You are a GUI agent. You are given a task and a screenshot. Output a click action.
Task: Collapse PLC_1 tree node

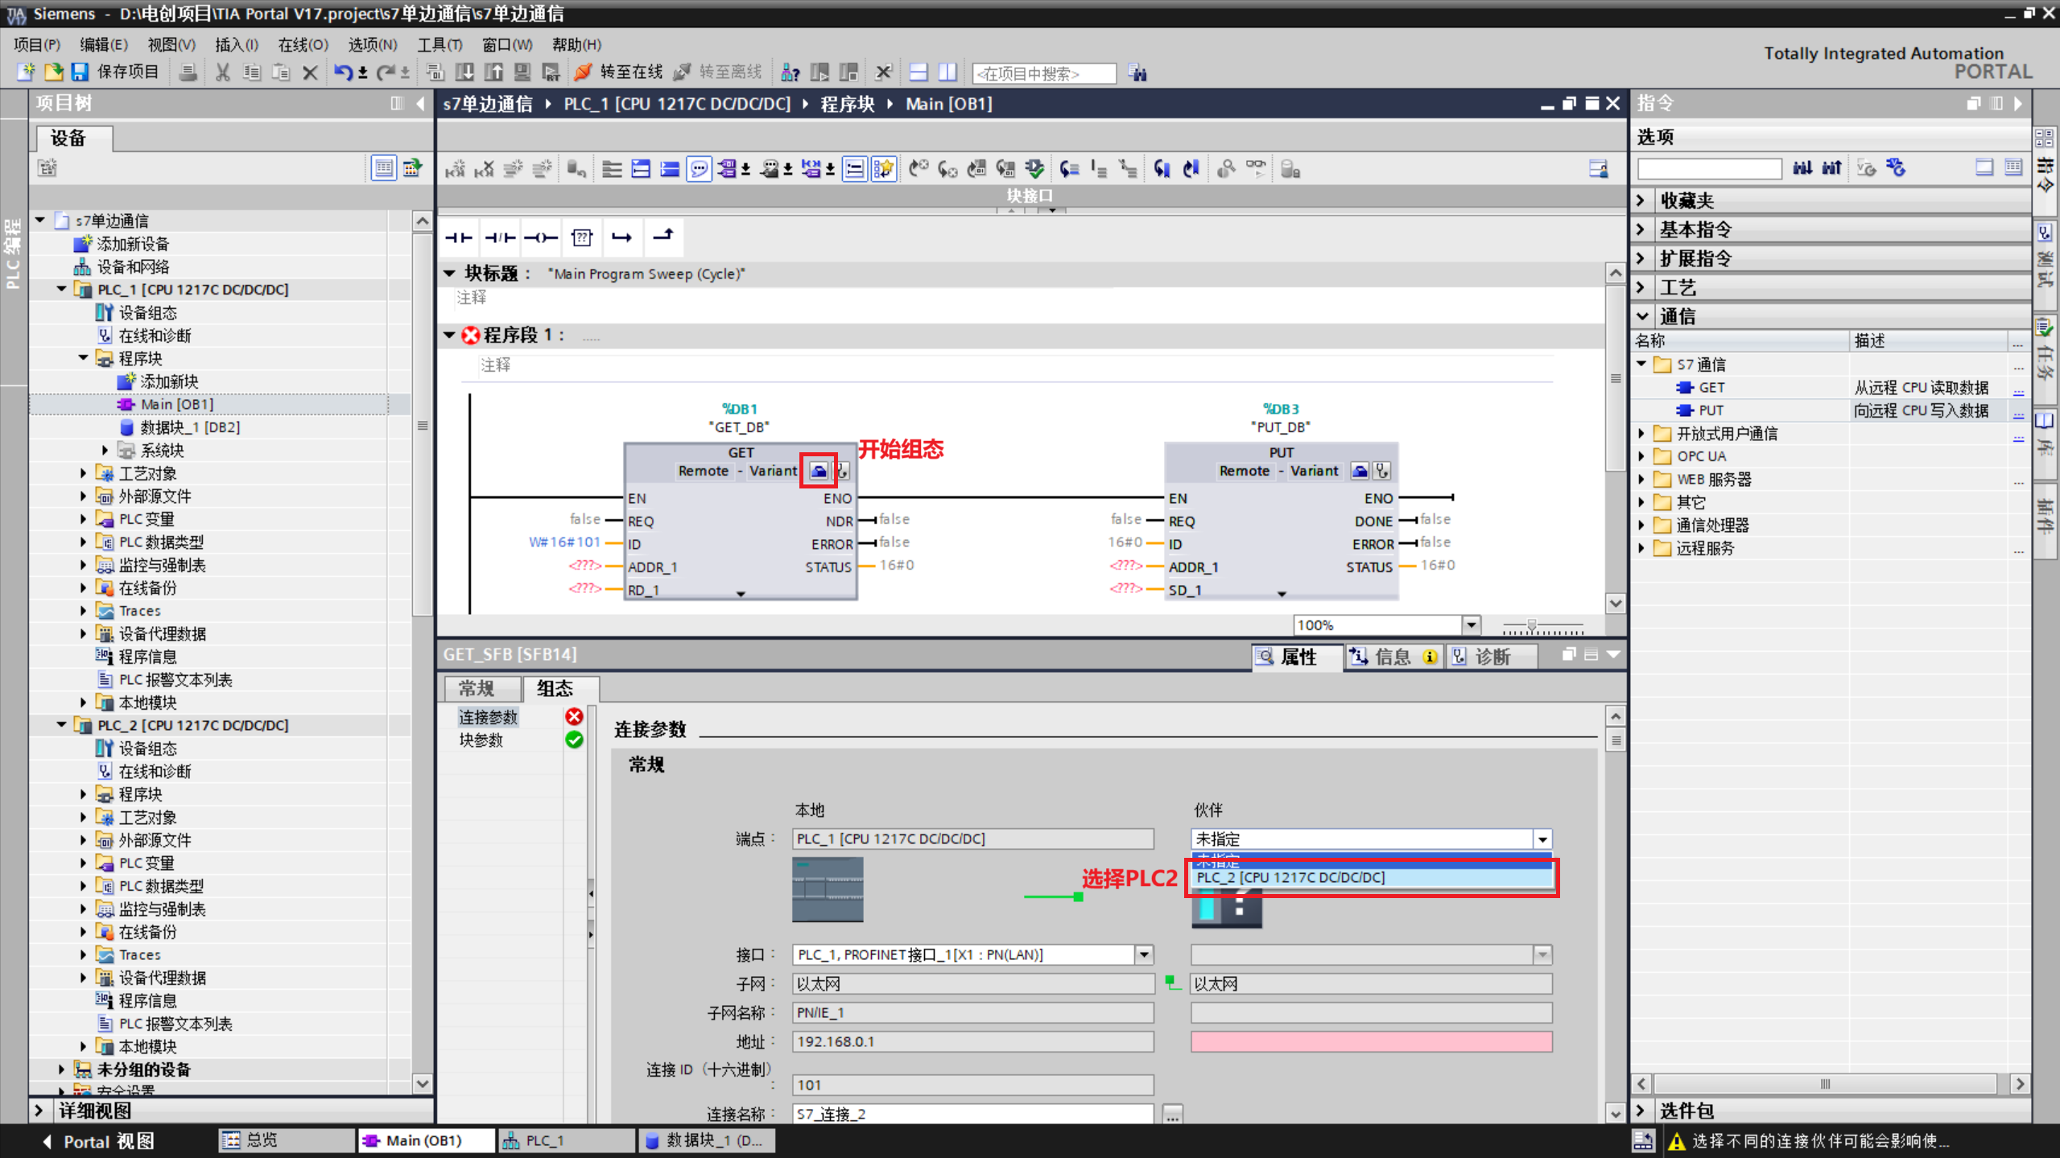coord(62,289)
